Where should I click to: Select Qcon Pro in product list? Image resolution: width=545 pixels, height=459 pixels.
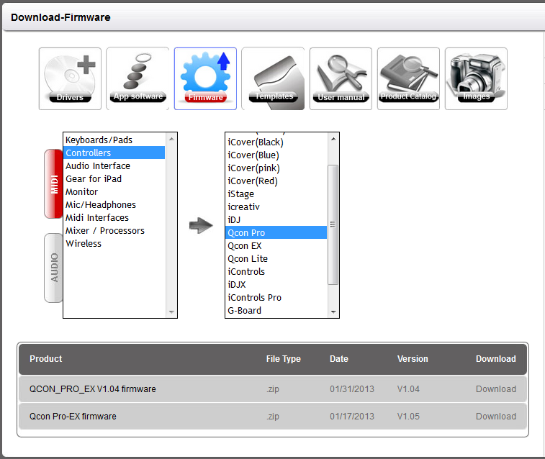coord(276,232)
